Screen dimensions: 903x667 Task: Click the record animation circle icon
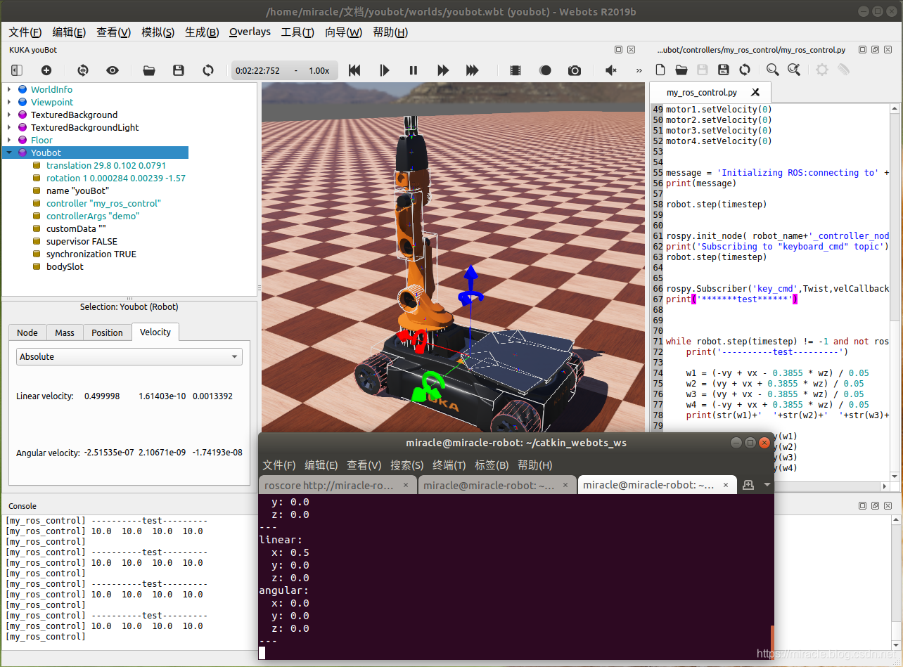pyautogui.click(x=545, y=70)
